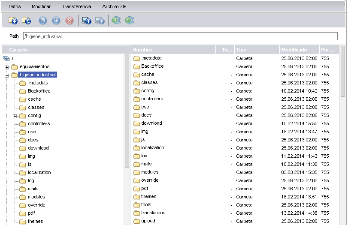Click folder icon beside equipamientos in tree
348x225 pixels.
pyautogui.click(x=15, y=67)
